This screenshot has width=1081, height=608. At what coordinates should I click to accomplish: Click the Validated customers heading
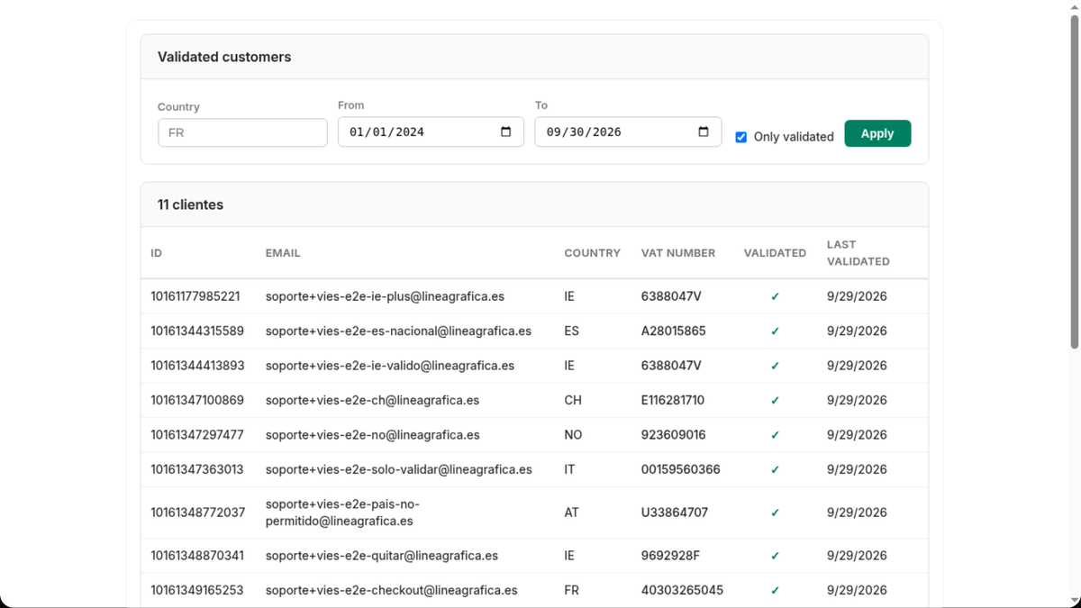pyautogui.click(x=224, y=57)
